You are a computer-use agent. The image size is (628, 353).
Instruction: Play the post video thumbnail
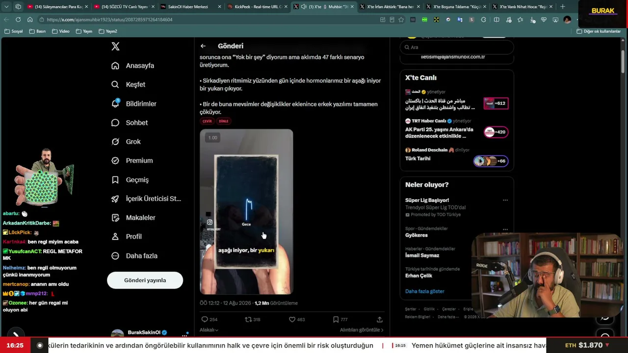pos(246,212)
